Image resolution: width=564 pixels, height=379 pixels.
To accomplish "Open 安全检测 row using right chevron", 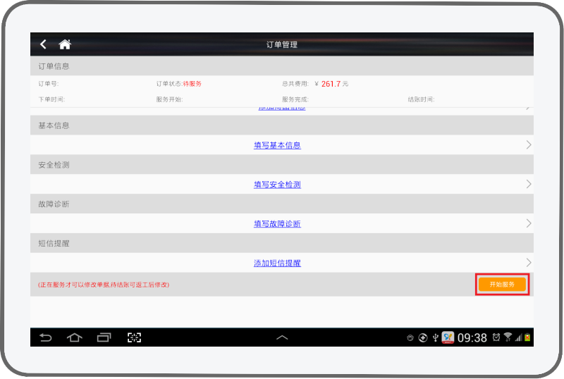I will point(528,185).
